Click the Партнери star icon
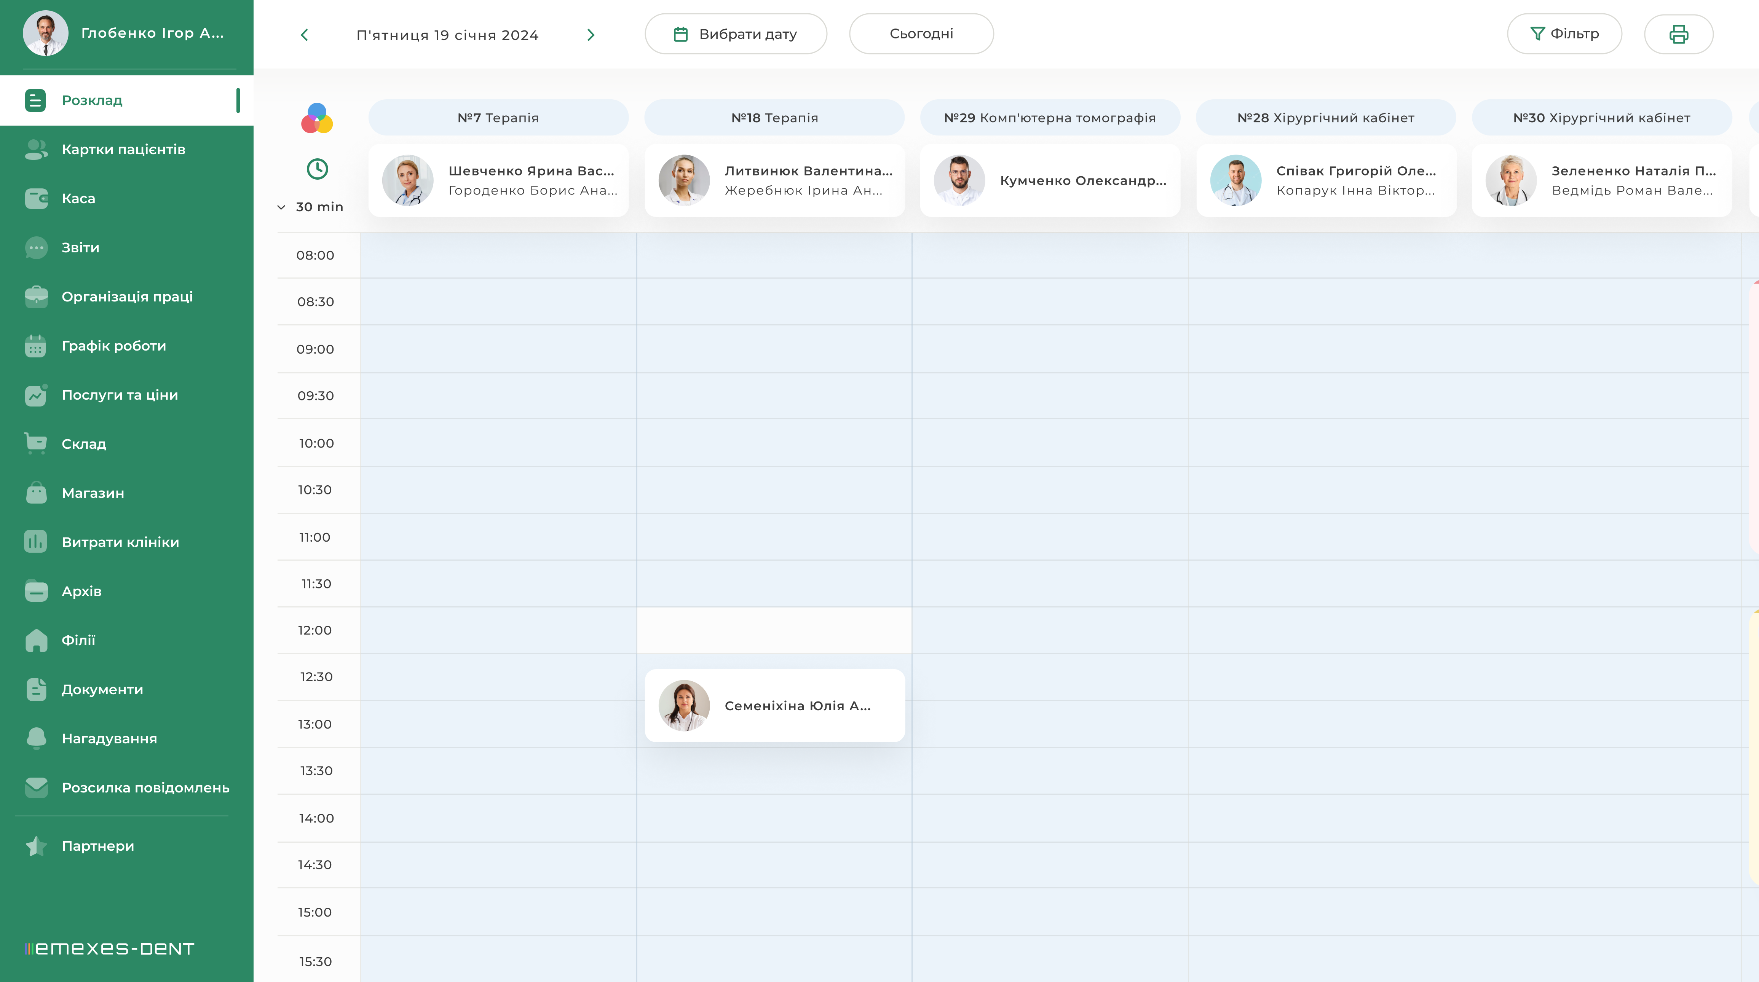Viewport: 1759px width, 982px height. point(36,845)
